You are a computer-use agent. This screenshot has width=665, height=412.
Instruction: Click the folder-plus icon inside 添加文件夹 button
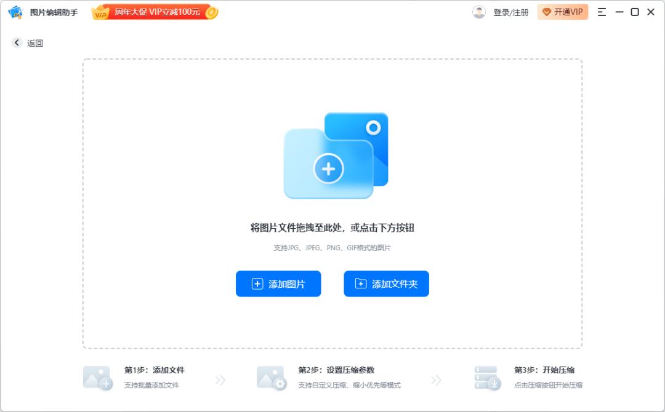point(361,283)
